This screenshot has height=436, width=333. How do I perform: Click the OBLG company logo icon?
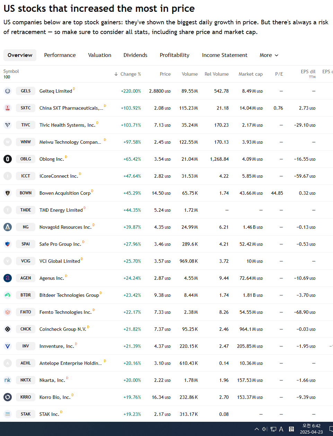8,159
